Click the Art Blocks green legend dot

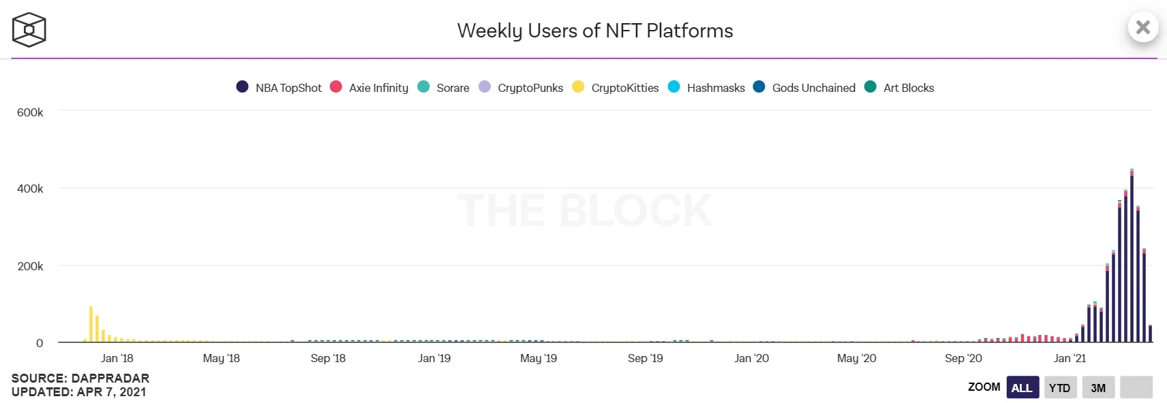tap(870, 86)
